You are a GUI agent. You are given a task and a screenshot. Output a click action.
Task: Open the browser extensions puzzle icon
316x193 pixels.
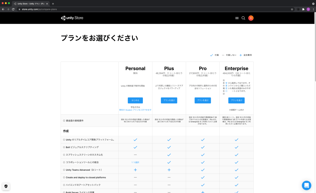tap(303, 9)
